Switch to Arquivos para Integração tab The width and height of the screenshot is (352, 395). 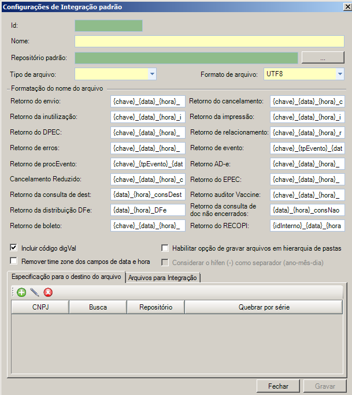click(x=163, y=278)
